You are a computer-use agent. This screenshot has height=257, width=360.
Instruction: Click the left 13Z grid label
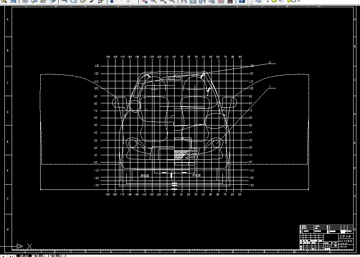pos(97,66)
